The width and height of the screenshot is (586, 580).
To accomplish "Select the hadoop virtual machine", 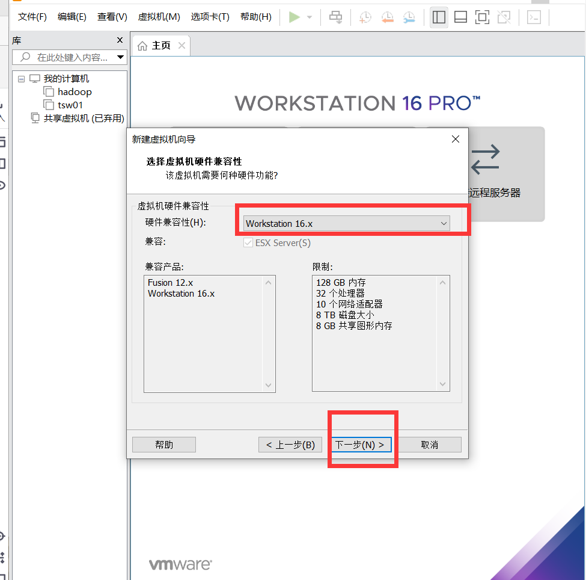I will click(x=75, y=91).
